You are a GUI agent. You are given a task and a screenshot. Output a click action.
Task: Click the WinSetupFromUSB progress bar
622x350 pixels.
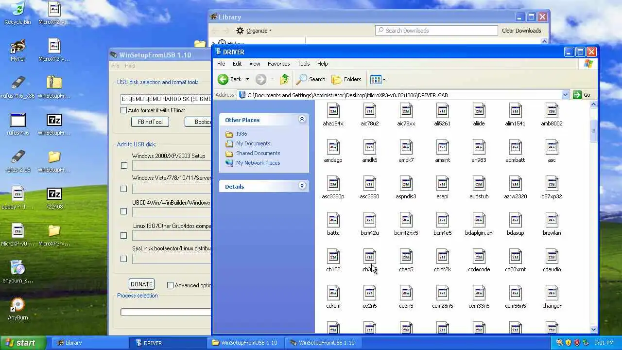166,312
